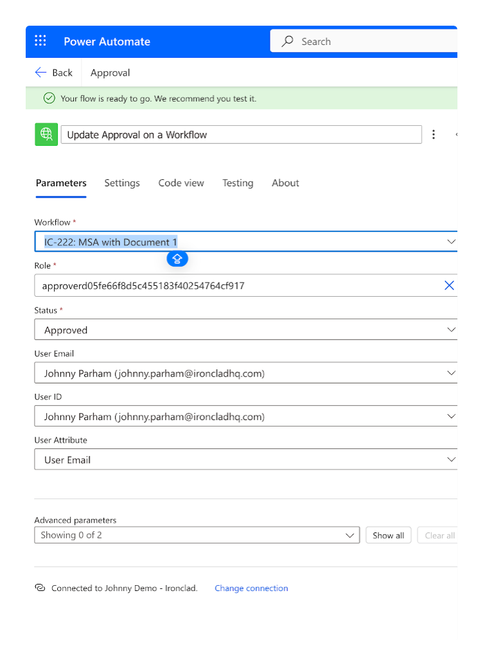Click the Show all button
This screenshot has height=668, width=483.
pyautogui.click(x=389, y=536)
